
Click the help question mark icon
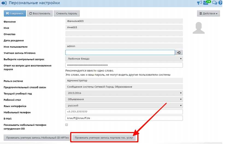pos(221,3)
